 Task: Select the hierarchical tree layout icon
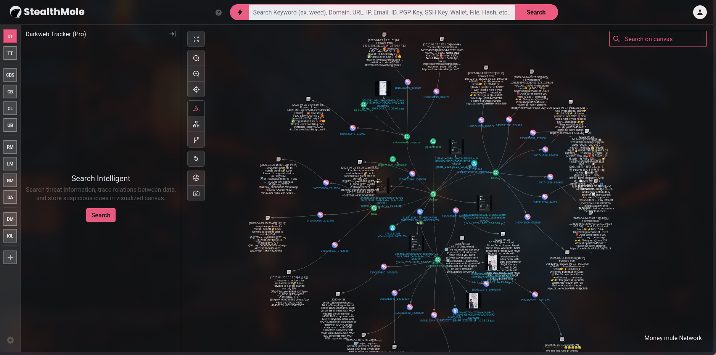[x=196, y=124]
